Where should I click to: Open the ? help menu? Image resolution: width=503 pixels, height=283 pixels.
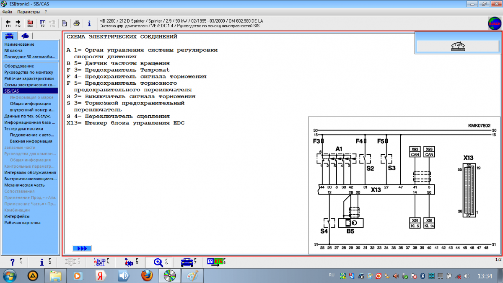click(x=46, y=12)
